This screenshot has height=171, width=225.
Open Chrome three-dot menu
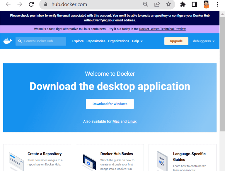point(217,4)
